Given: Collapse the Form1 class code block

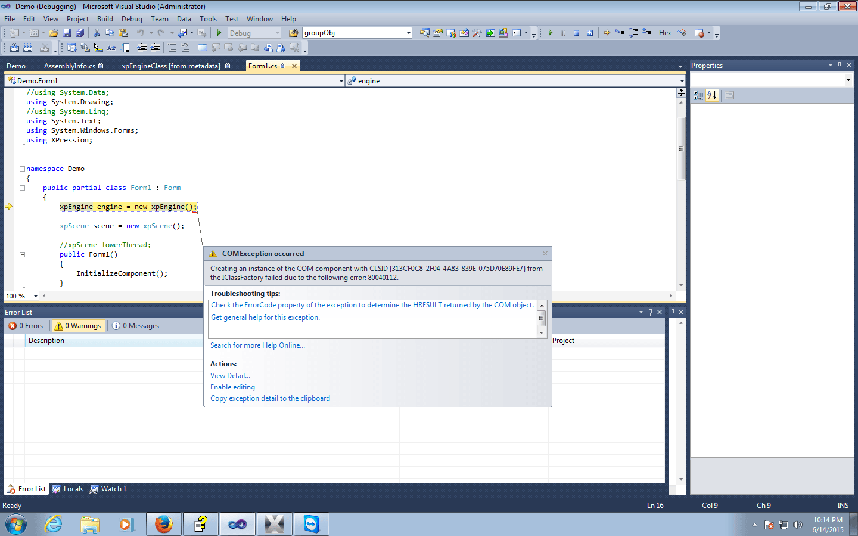Looking at the screenshot, I should click(22, 188).
